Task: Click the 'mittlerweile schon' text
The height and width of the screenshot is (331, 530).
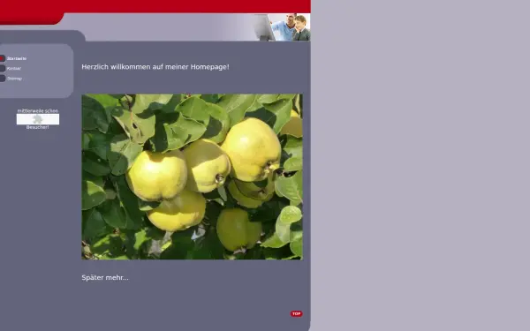Action: click(x=38, y=111)
